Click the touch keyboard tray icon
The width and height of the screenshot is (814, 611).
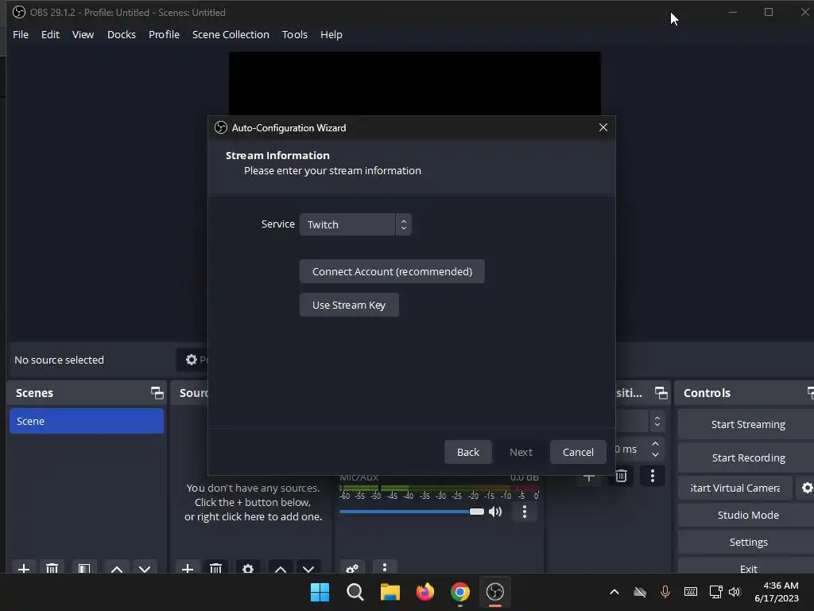[691, 592]
